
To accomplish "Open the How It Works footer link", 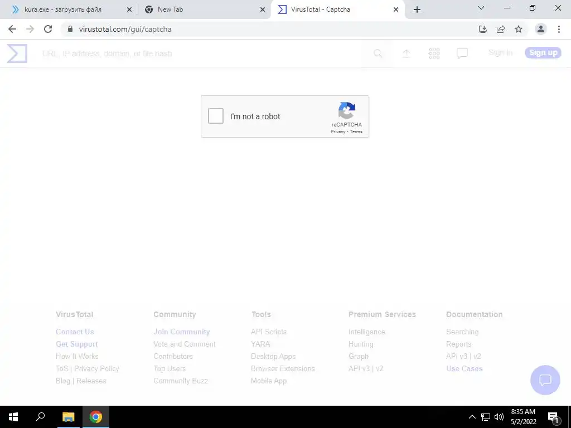I will (x=77, y=356).
